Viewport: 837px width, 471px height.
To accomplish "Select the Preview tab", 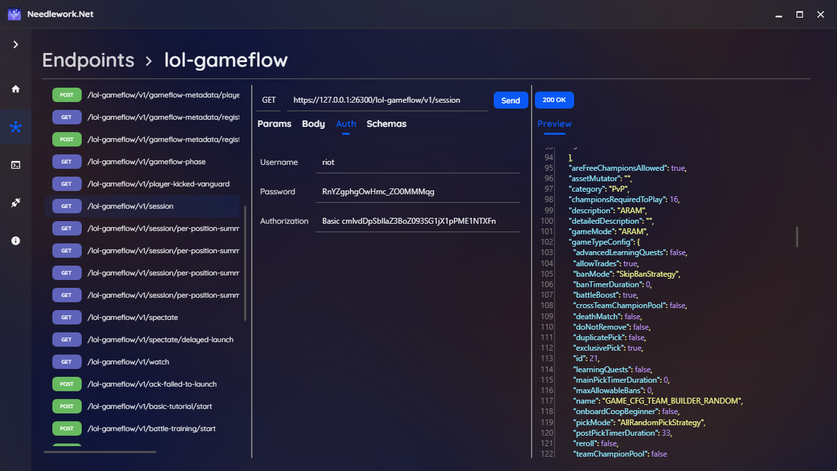I will click(554, 124).
